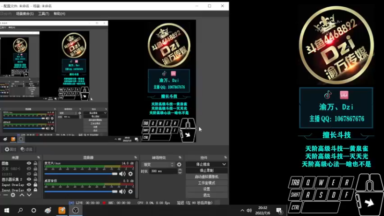384x216 pixels.
Task: Click the OBS preview canvas
Action: pyautogui.click(x=98, y=81)
